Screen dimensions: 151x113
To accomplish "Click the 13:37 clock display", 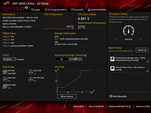I will [19, 9].
